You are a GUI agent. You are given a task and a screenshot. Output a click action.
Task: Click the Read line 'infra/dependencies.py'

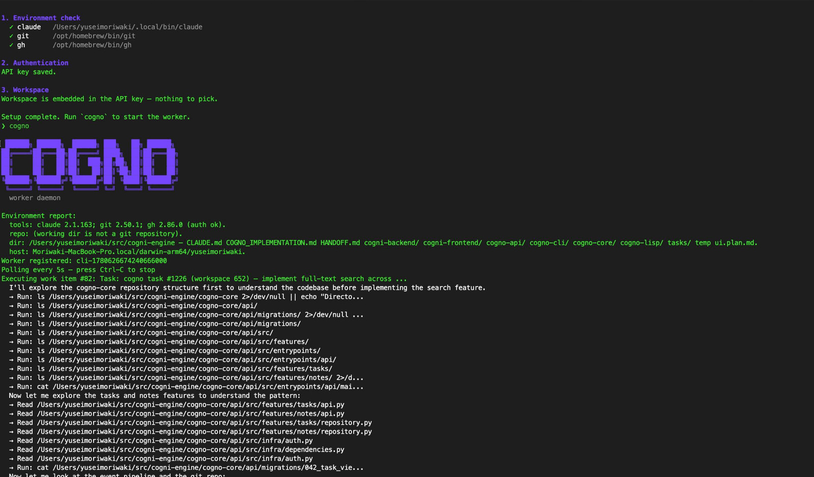(177, 450)
